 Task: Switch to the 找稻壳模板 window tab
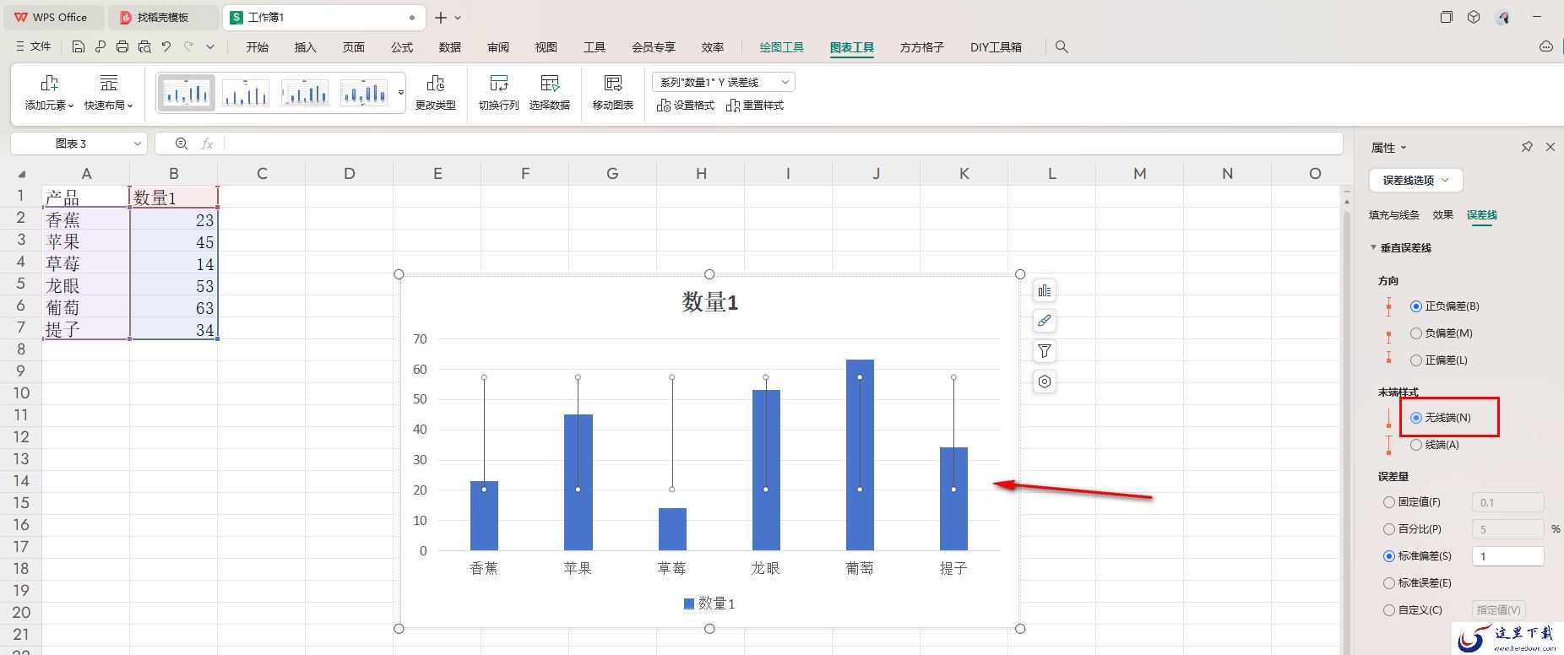pyautogui.click(x=163, y=17)
